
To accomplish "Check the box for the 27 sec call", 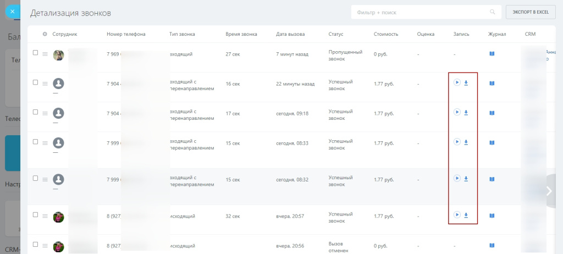I will tap(35, 53).
